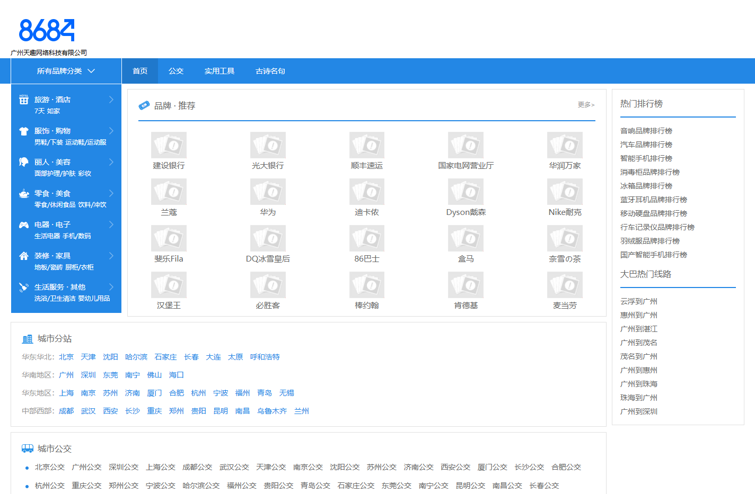Click the building icon next to 城市分站

click(x=28, y=339)
